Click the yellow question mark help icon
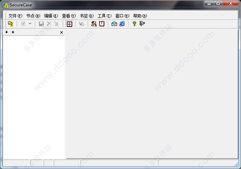The width and height of the screenshot is (241, 169). tap(134, 24)
